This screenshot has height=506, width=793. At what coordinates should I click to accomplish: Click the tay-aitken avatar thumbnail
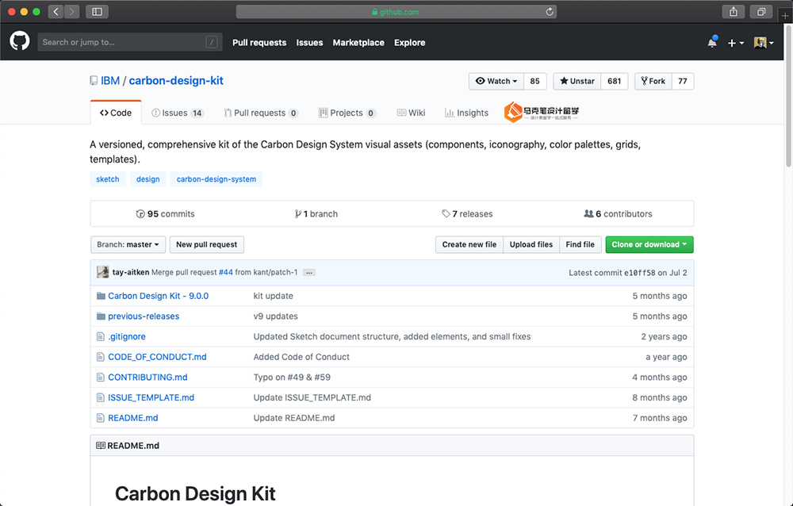point(102,272)
